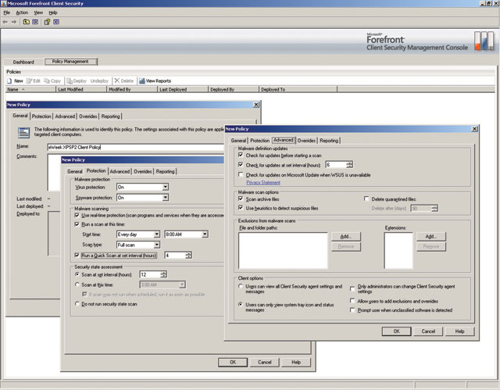Viewport: 500px width, 390px height.
Task: Click the Up One Level folder icon
Action: tap(27, 22)
